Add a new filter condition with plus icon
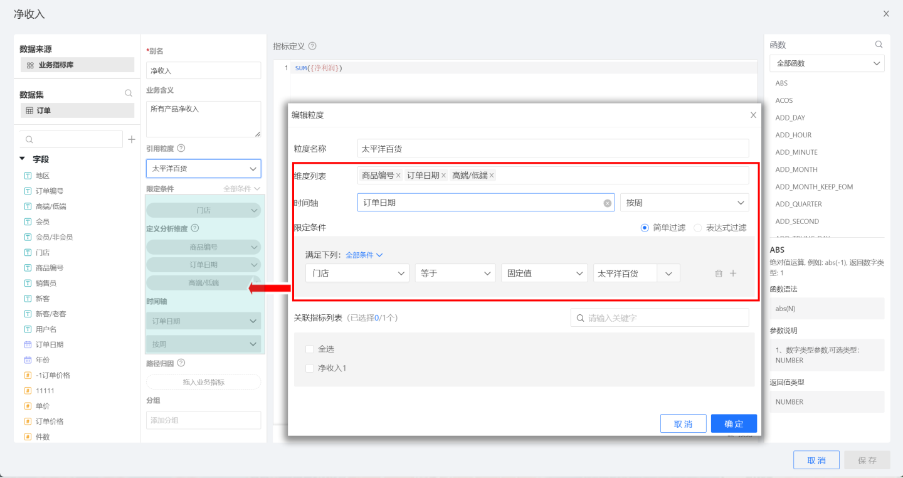Viewport: 903px width, 478px height. tap(733, 274)
